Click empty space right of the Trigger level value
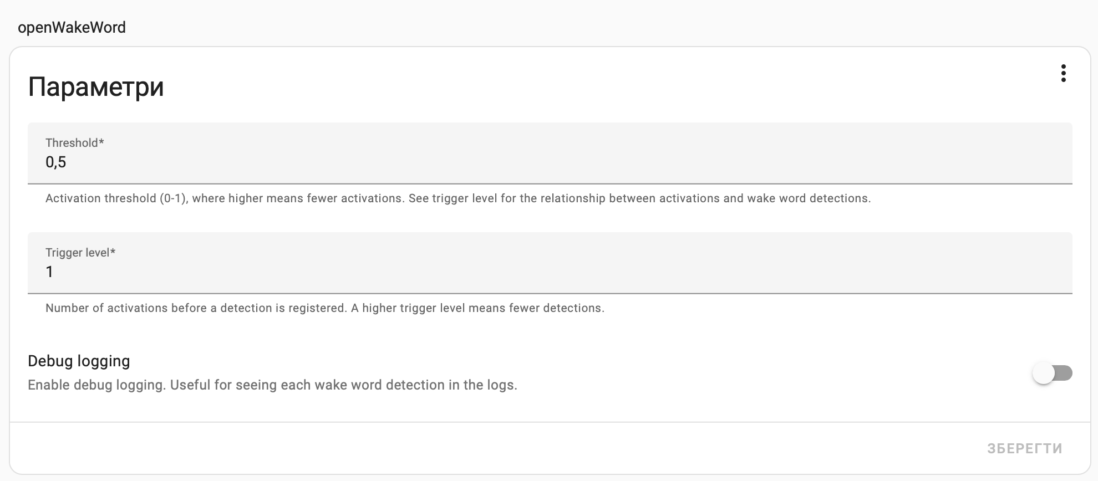The height and width of the screenshot is (481, 1098). point(555,272)
